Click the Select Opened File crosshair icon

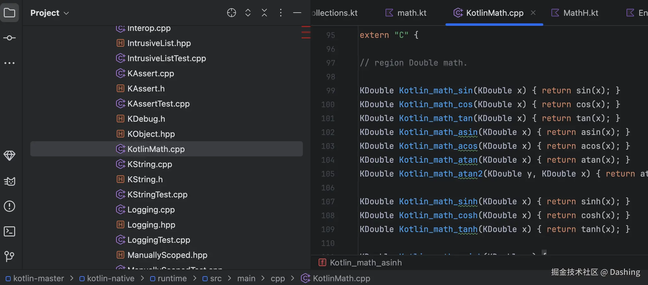(232, 13)
